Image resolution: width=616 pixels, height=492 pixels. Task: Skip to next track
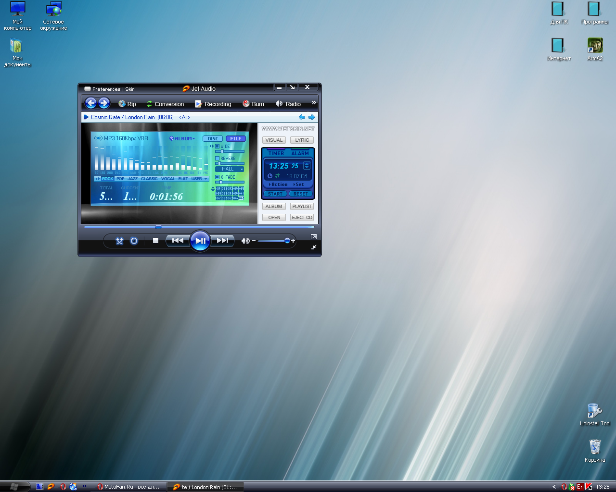point(223,241)
